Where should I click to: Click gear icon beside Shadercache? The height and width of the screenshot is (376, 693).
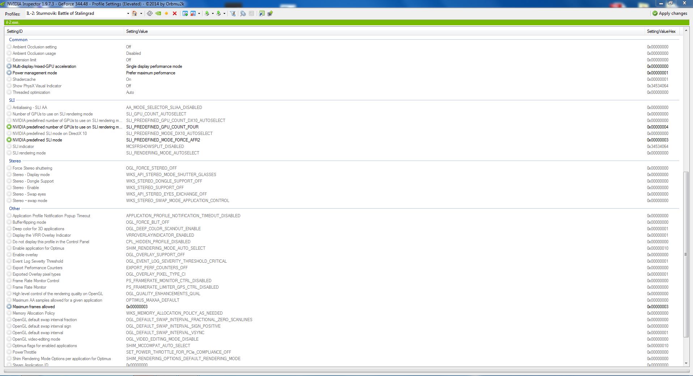click(x=9, y=79)
